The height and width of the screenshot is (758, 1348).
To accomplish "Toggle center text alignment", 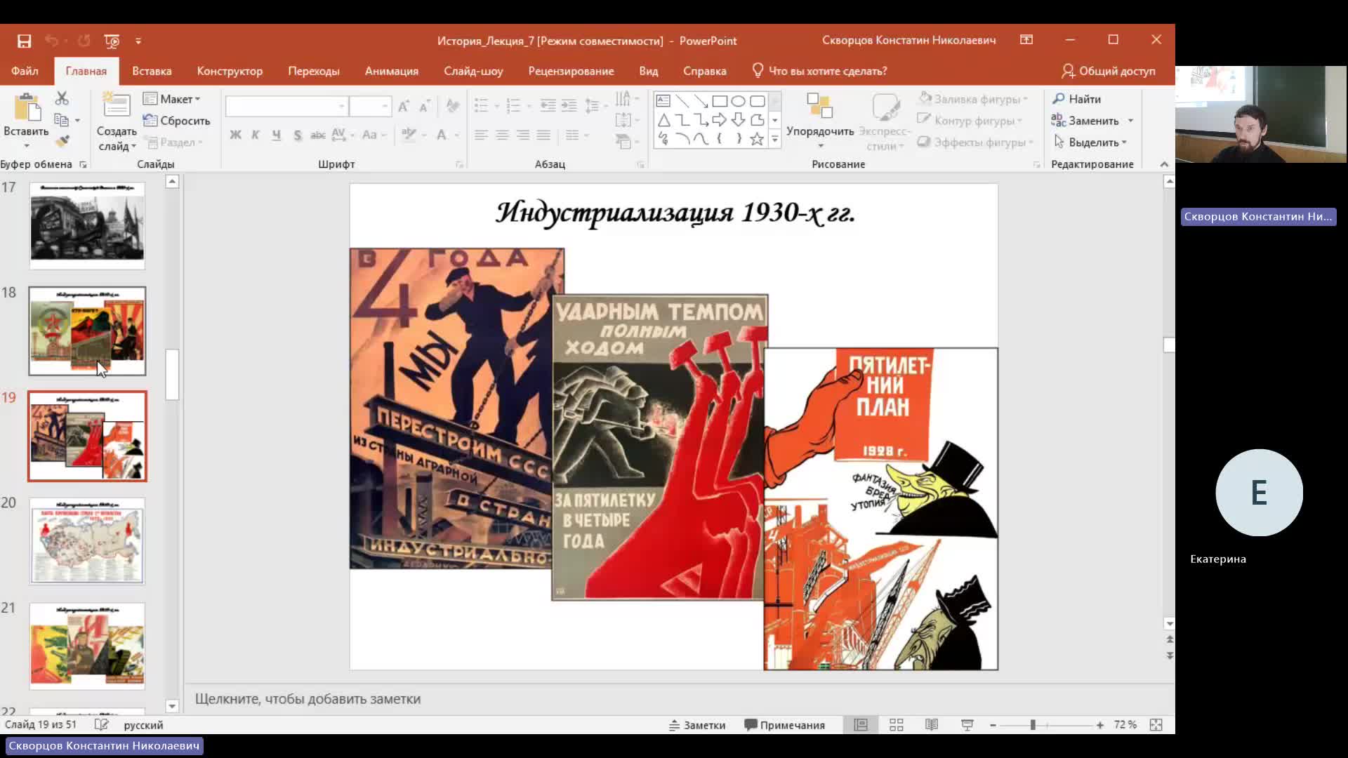I will (x=502, y=135).
